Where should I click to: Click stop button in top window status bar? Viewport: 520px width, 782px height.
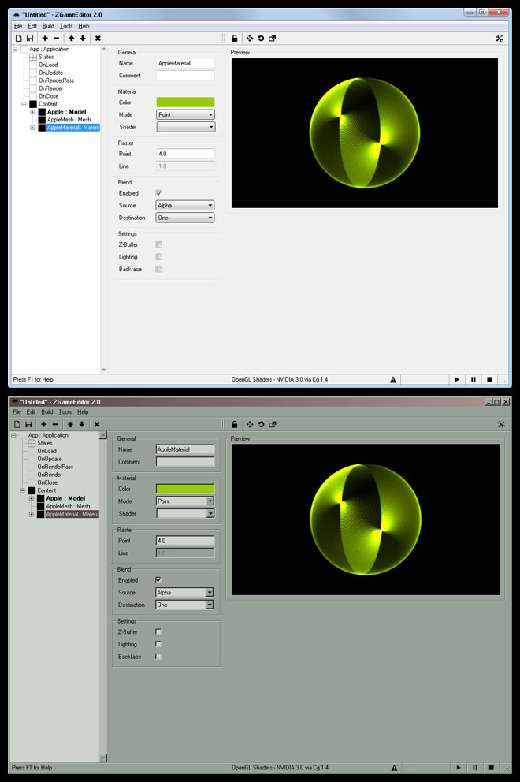click(x=489, y=379)
